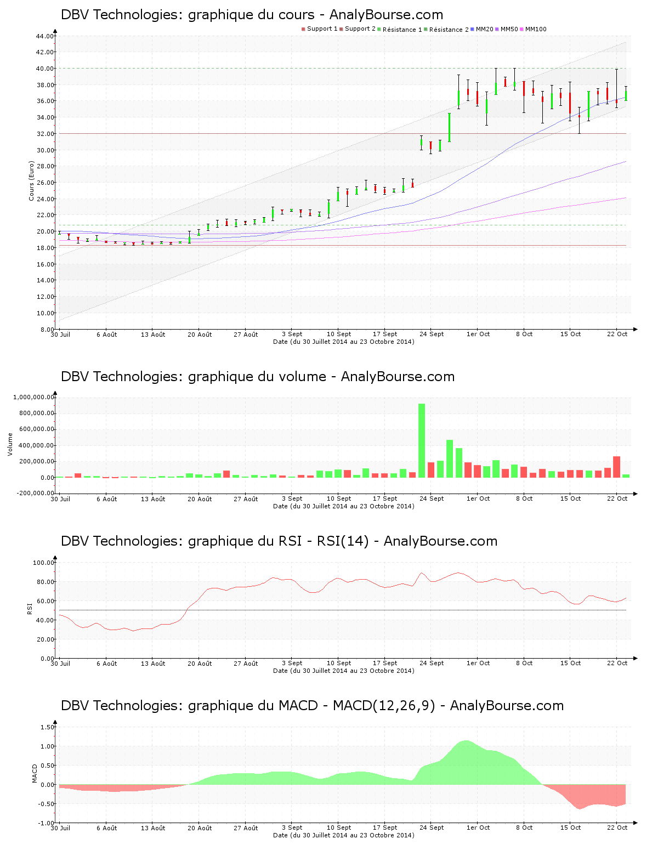Click '1er Oct' on the volume chart x-axis
This screenshot has height=850, width=658.
478,498
